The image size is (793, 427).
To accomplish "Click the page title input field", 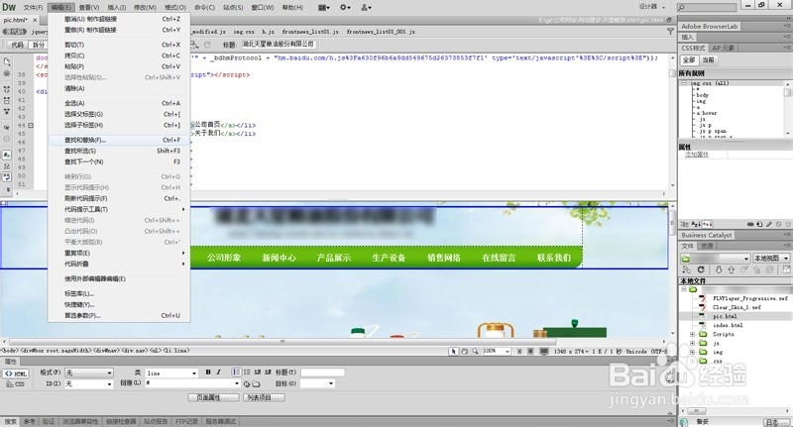I will click(x=278, y=45).
